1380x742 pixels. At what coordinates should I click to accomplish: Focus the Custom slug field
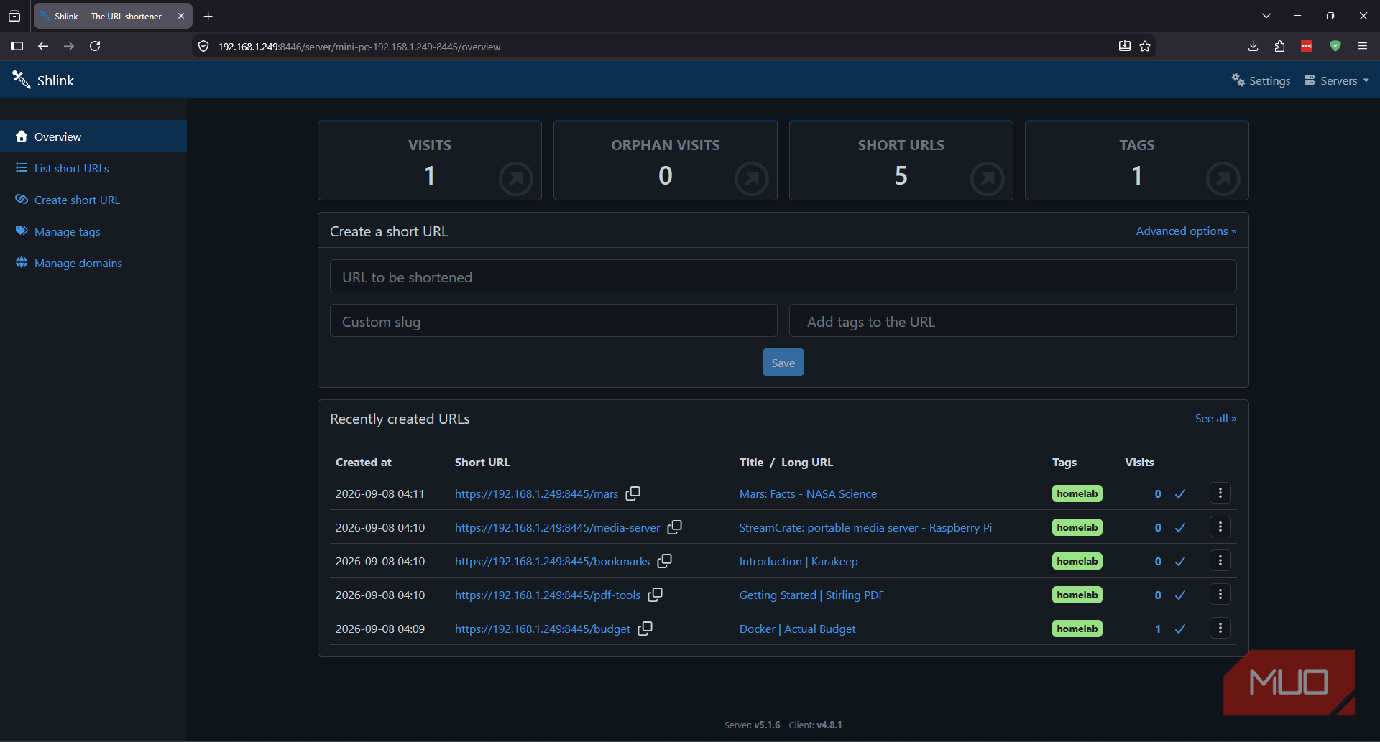[553, 321]
